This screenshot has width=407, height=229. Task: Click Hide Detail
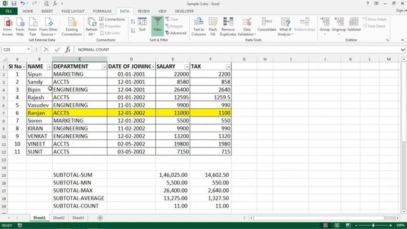(x=374, y=26)
